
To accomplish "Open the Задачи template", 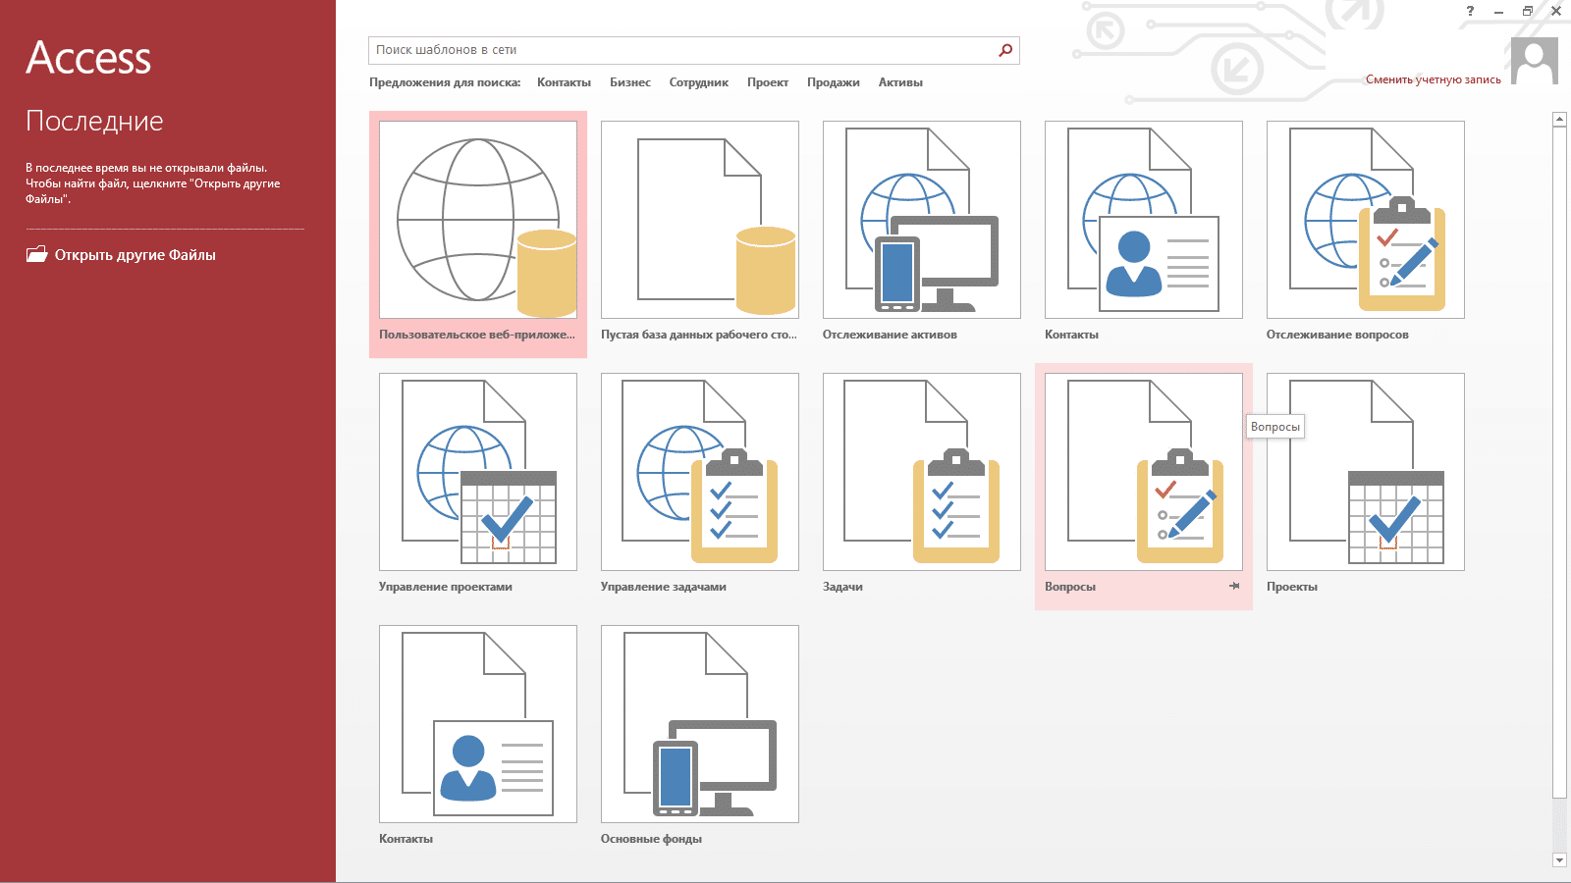I will [x=922, y=486].
